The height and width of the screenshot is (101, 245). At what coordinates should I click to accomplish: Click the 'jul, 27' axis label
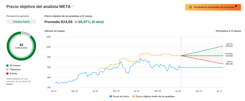[x=220, y=91]
